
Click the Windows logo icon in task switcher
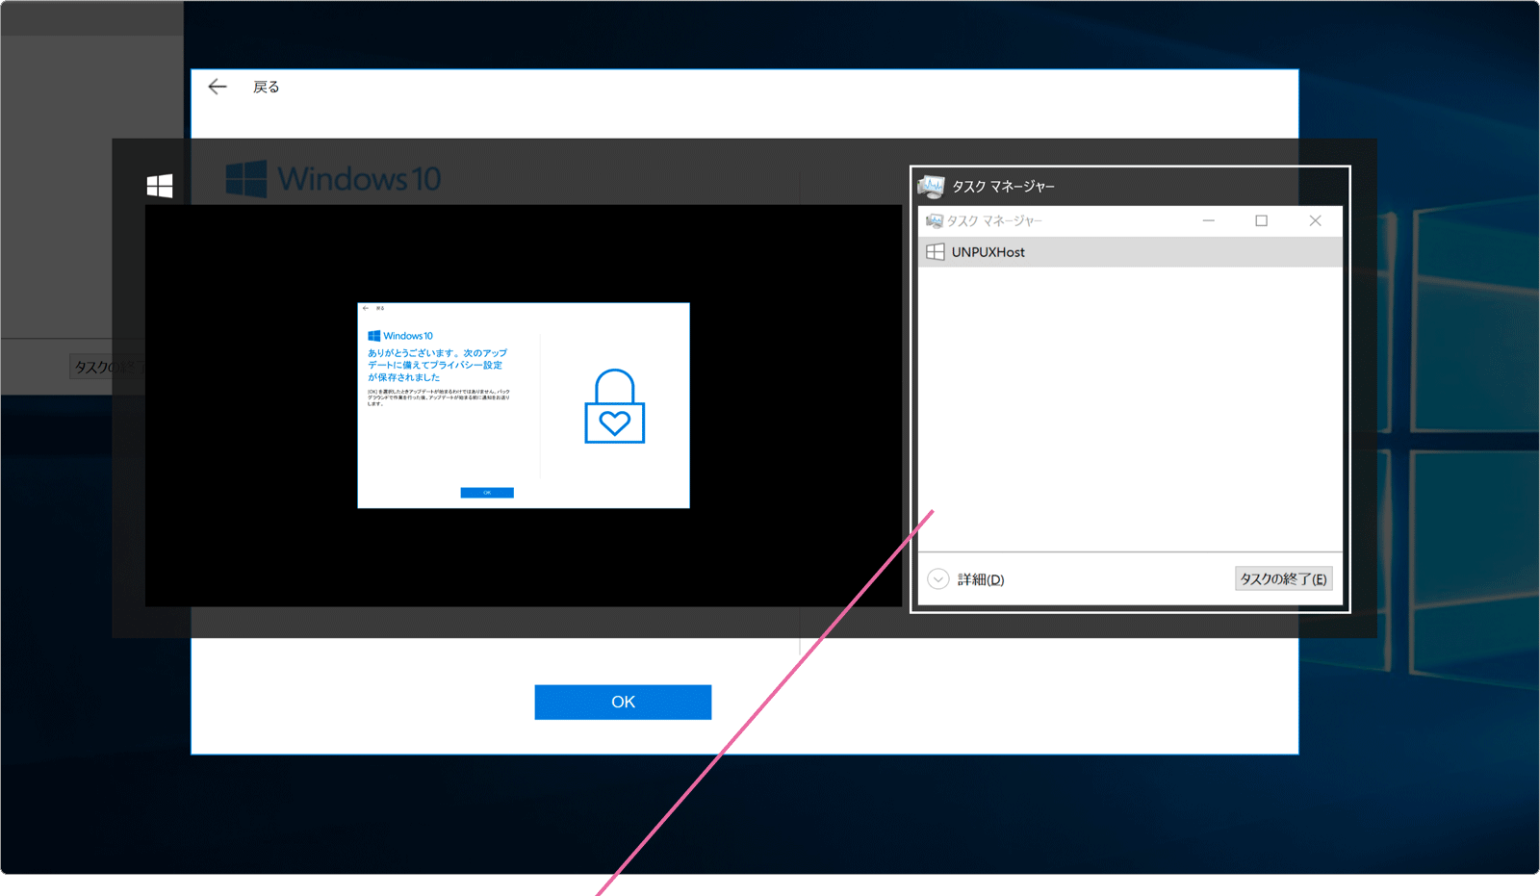[160, 186]
